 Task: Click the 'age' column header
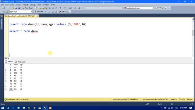[21, 65]
